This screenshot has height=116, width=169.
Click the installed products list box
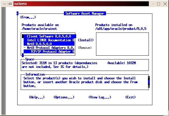point(122,44)
